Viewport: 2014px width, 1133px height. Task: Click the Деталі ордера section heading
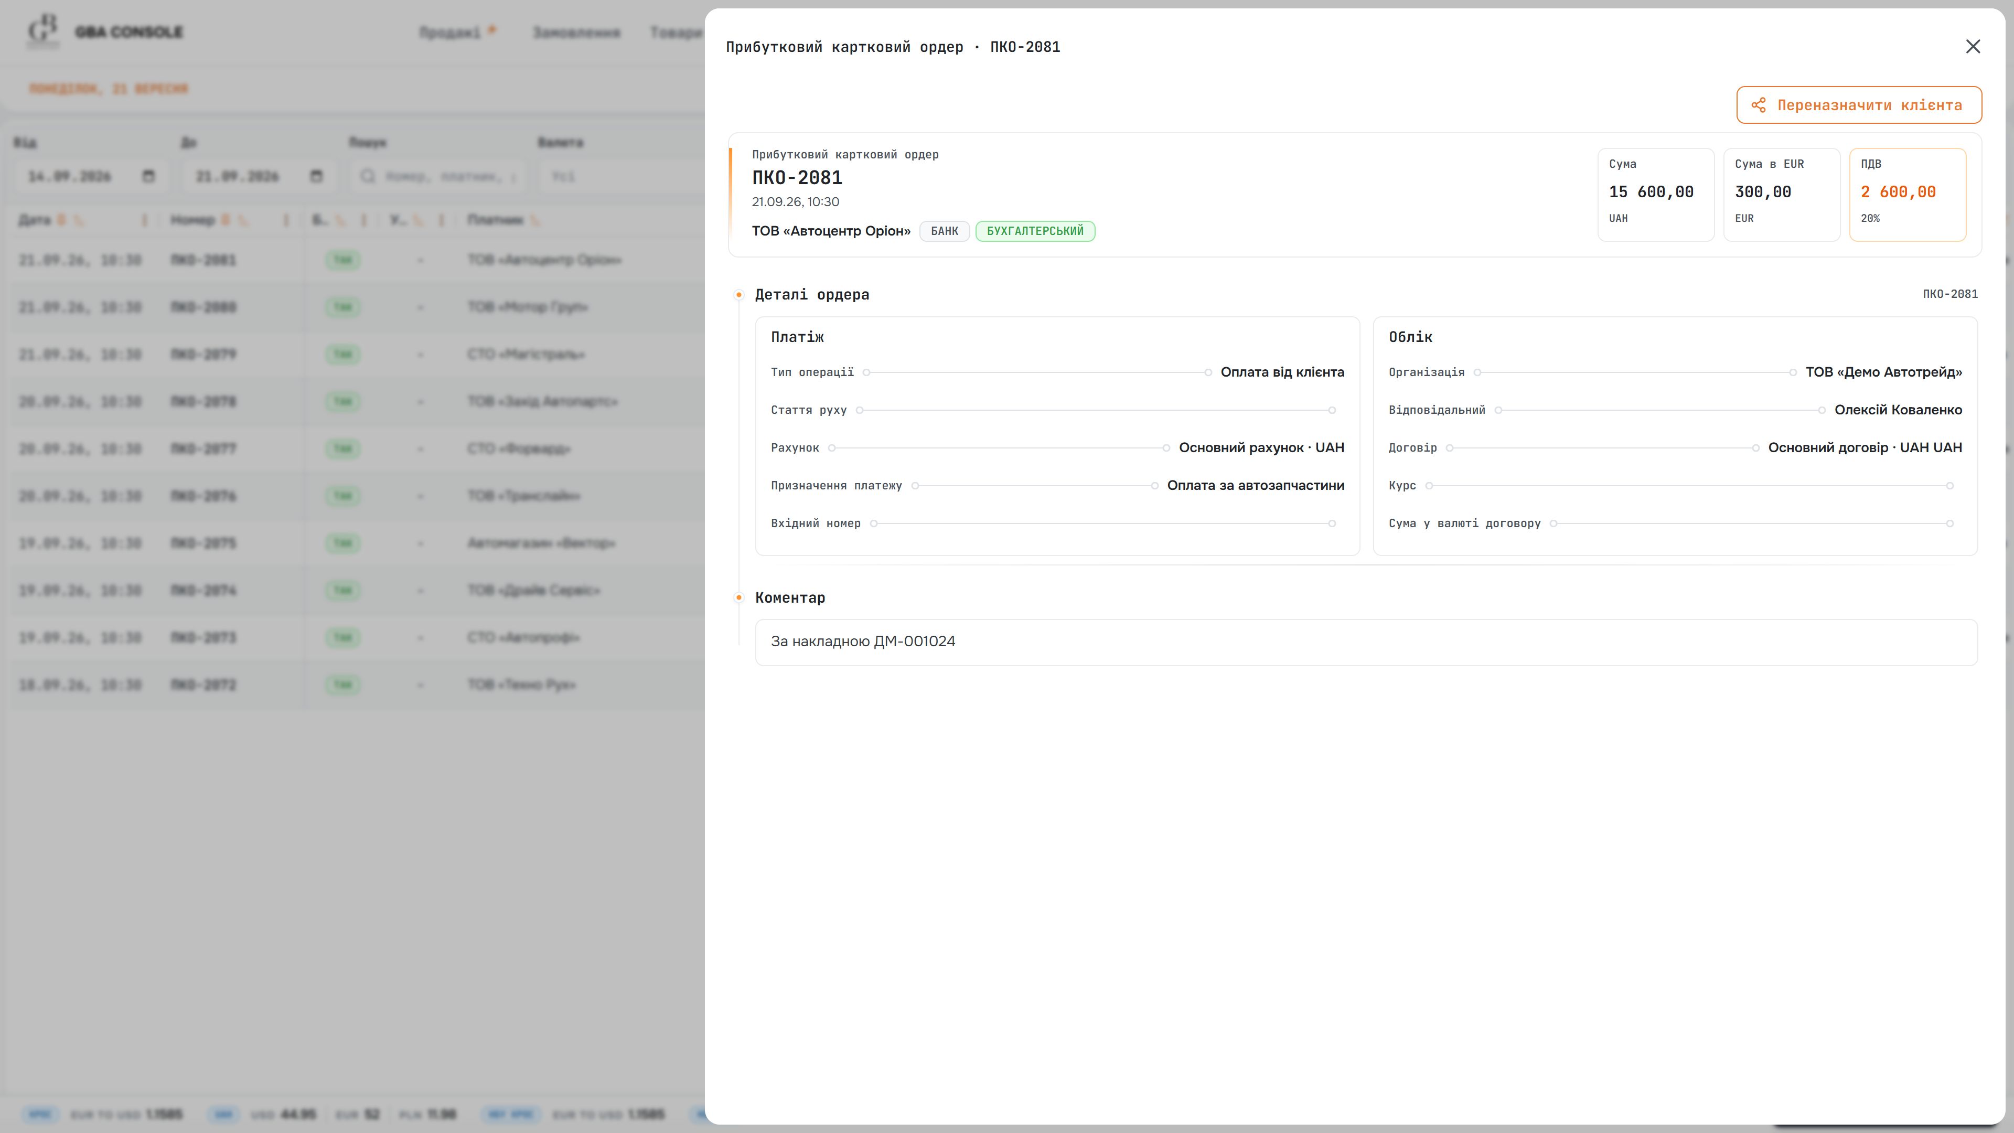coord(811,295)
